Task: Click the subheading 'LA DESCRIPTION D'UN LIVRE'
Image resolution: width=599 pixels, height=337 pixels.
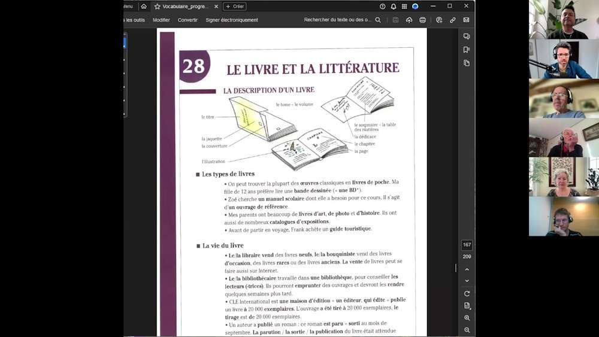Action: coord(269,90)
